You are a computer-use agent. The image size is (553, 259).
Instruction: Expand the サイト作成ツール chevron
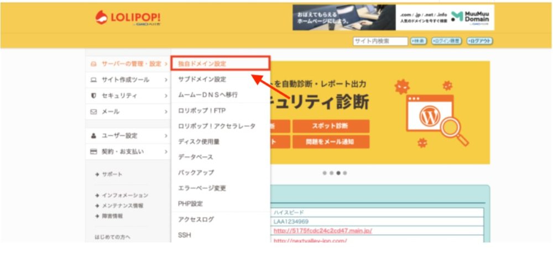pos(166,80)
